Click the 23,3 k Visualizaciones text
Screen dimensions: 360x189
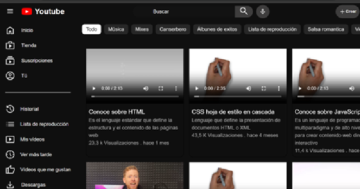pos(114,143)
